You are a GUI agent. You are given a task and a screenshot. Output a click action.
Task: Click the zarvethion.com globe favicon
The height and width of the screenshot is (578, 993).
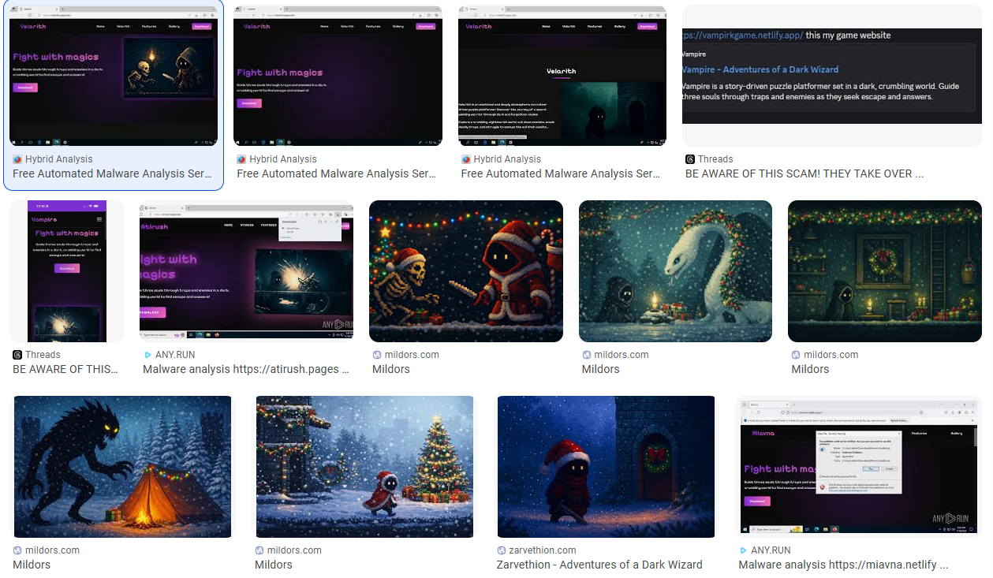pyautogui.click(x=502, y=550)
